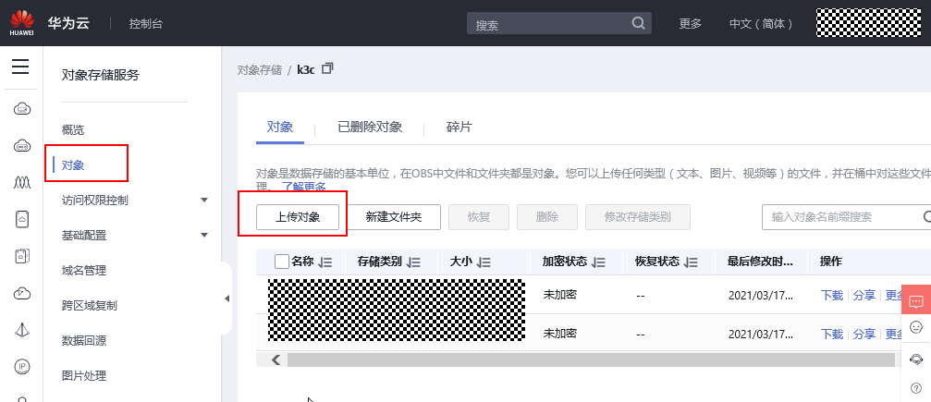The height and width of the screenshot is (402, 931).
Task: Open the 了解更多 link
Action: (303, 187)
